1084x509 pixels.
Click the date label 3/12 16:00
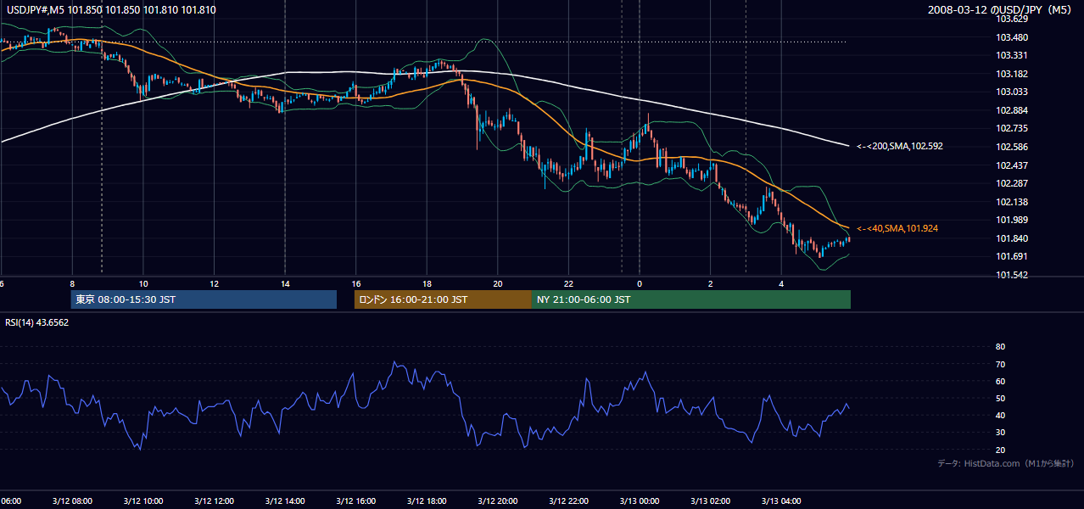[x=355, y=501]
